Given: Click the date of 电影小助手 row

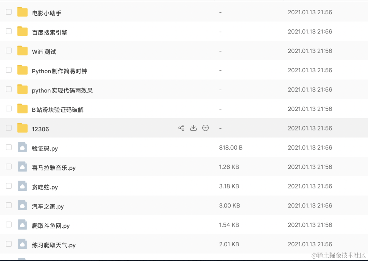Looking at the screenshot, I should point(310,12).
